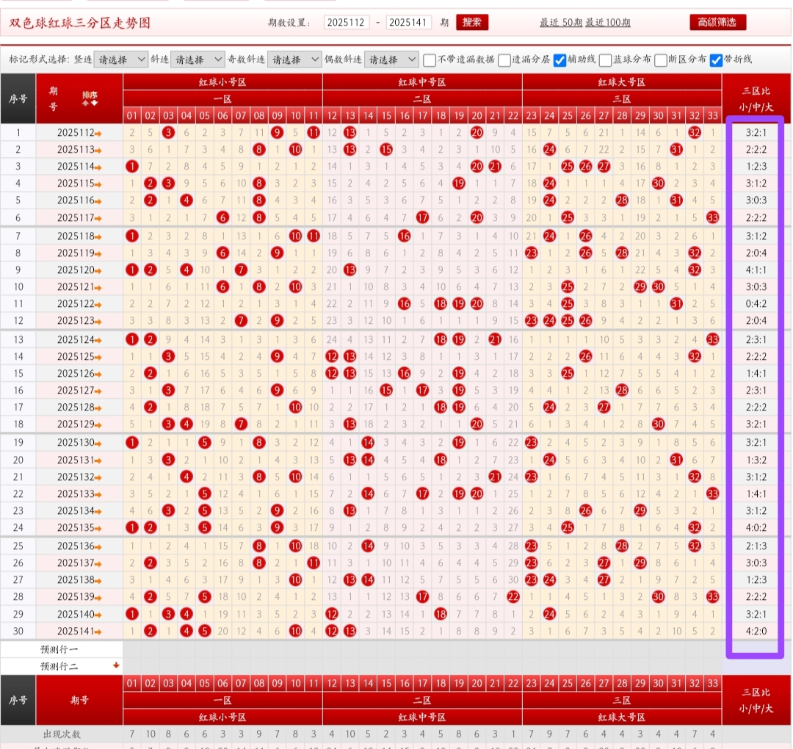The height and width of the screenshot is (749, 793).
Task: Click red ball 21 in row 2025124
Action: coord(495,339)
